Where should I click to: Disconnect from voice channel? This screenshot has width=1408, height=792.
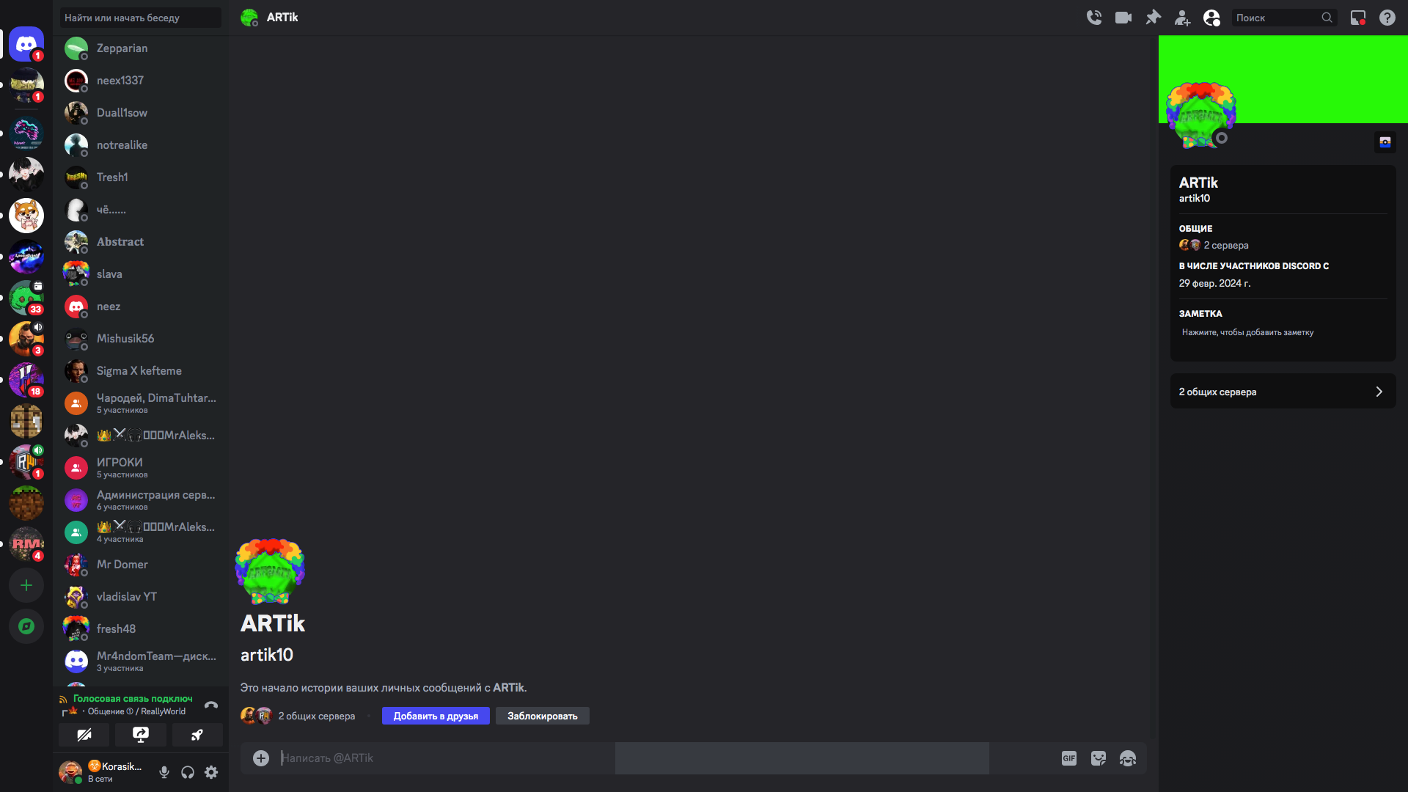[211, 705]
